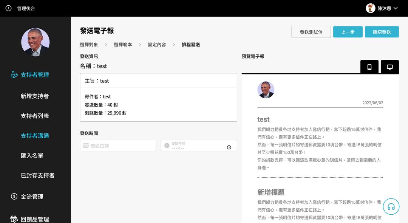
Task: Click the 金流管理 dollar coin icon
Action: coord(14,197)
